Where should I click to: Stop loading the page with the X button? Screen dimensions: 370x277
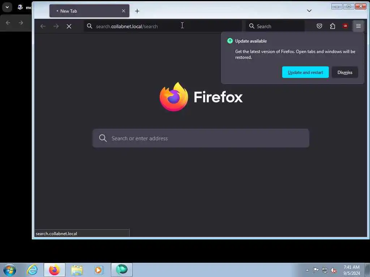(x=69, y=26)
